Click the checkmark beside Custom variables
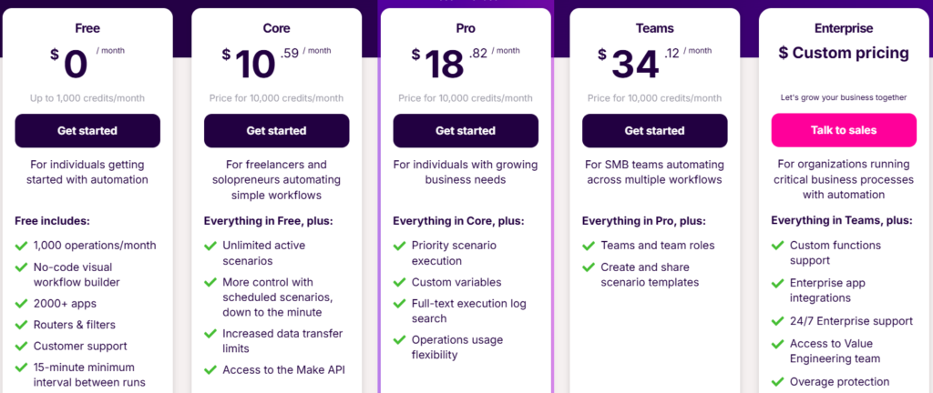The image size is (933, 393). tap(399, 283)
